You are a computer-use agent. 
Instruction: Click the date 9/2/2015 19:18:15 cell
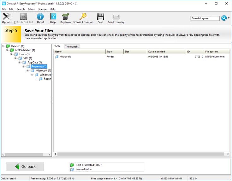point(158,57)
